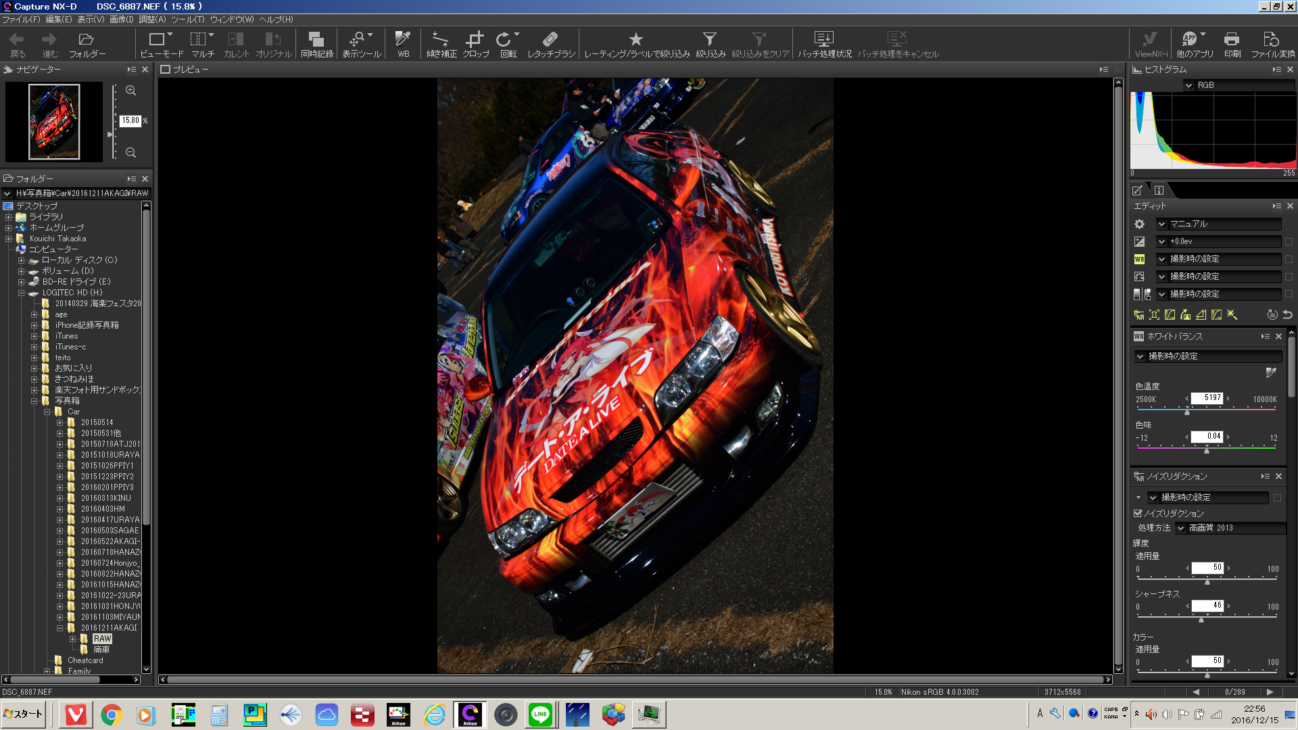This screenshot has height=730, width=1298.
Task: Click zoom in magnifier in Navigator
Action: 131,91
